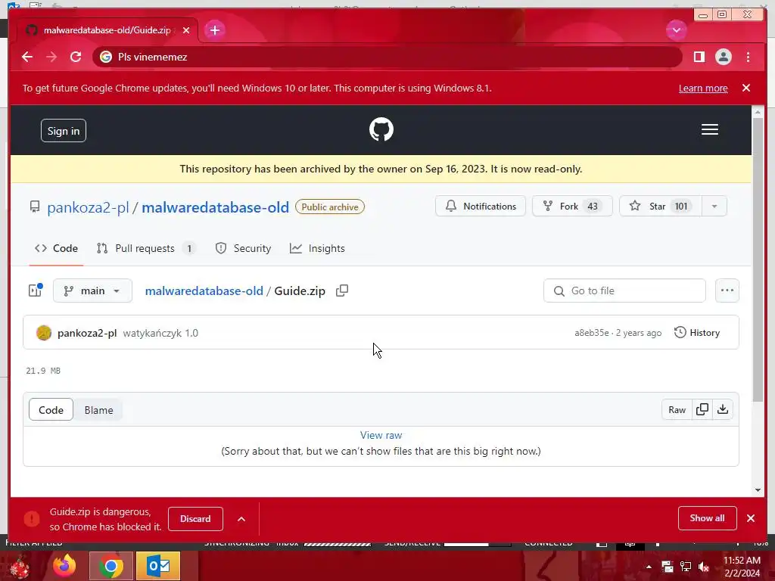Expand the star lists dropdown arrow
Image resolution: width=775 pixels, height=581 pixels.
pos(714,206)
